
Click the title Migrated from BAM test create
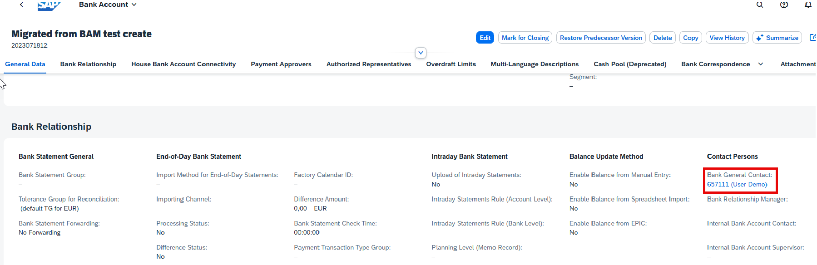(81, 34)
